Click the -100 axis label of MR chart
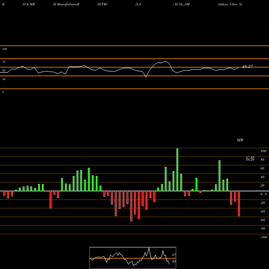Viewport: 269px width, 269px height. point(264,237)
